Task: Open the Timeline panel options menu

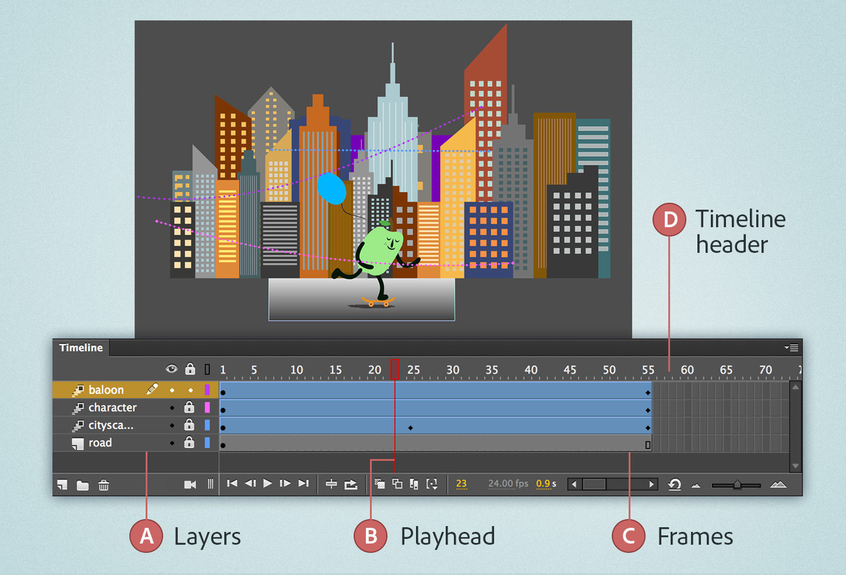Action: coord(792,347)
